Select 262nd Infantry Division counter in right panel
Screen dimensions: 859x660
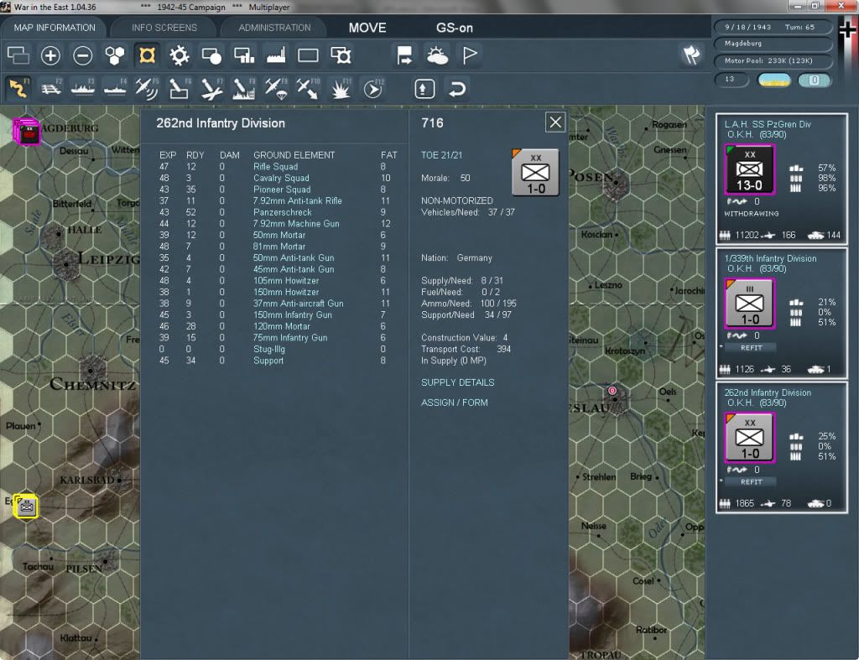coord(750,438)
